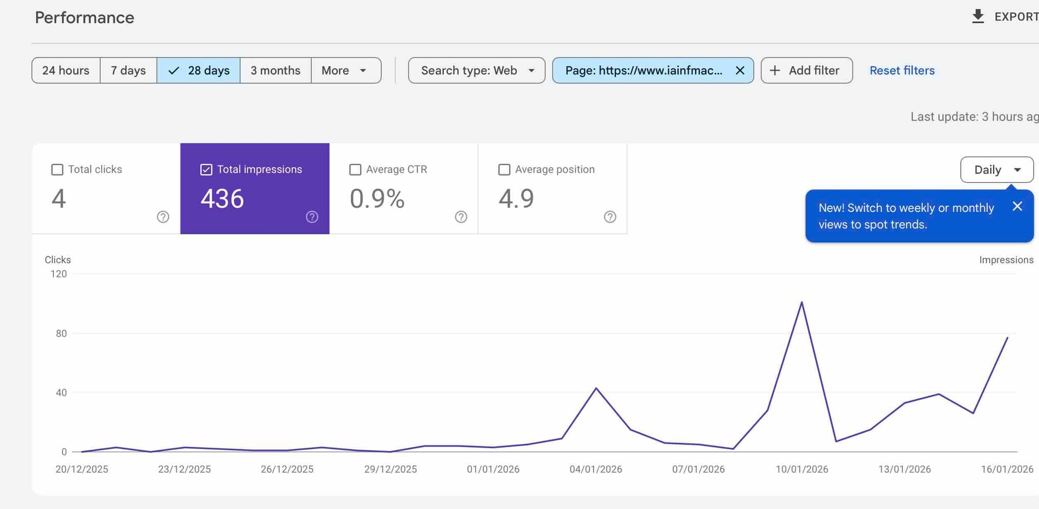Click the impressions peak near 10/01/2026

pyautogui.click(x=802, y=302)
